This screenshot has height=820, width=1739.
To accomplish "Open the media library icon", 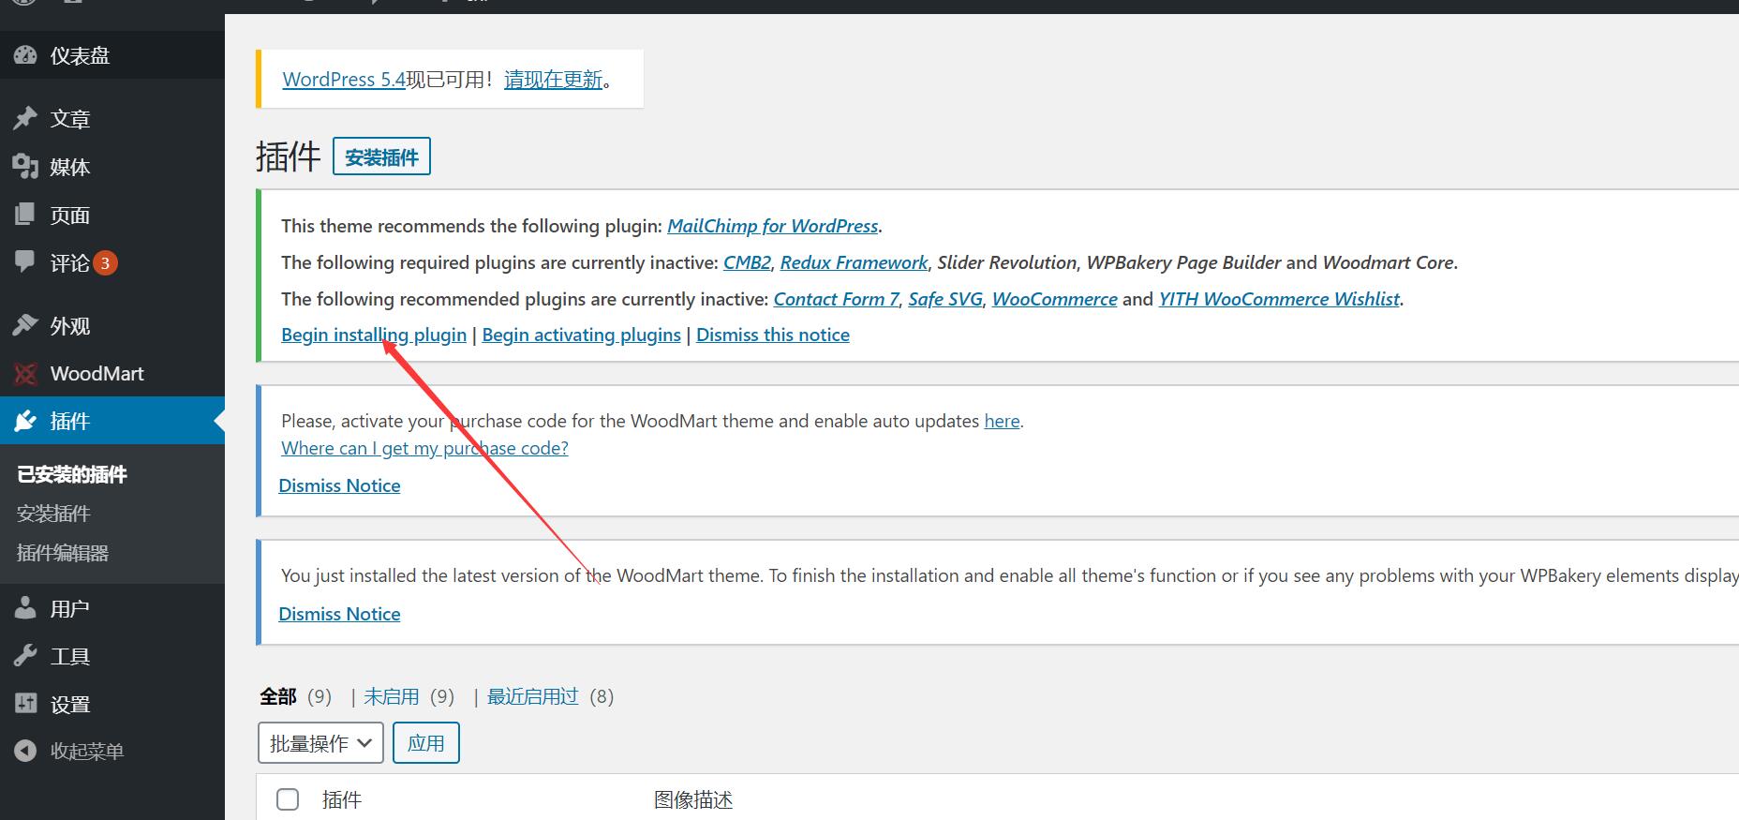I will click(25, 167).
